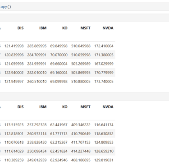Pick the value 62.215267
Image resolution: width=169 pixels, height=165 pixels.
click(x=59, y=142)
